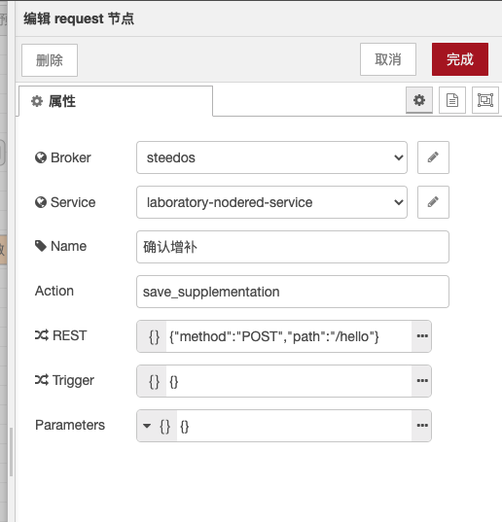Open node appearance settings icon
This screenshot has width=502, height=522.
point(485,100)
